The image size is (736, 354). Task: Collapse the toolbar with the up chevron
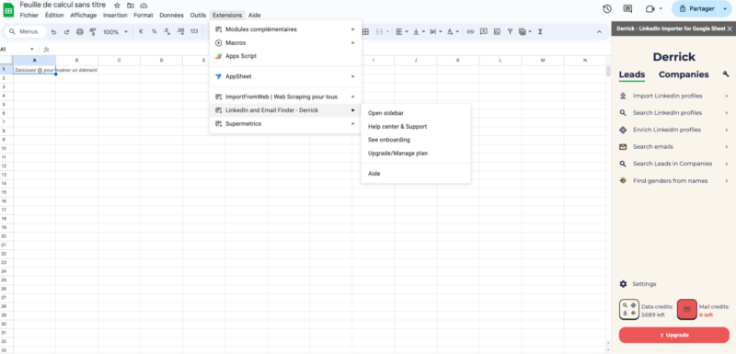pos(599,32)
